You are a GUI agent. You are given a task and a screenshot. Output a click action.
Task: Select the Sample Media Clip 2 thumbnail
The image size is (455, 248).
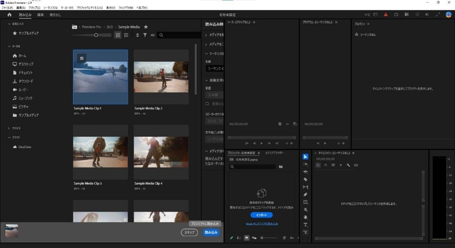161,77
